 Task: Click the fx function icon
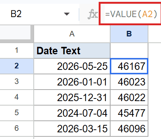tap(93, 14)
